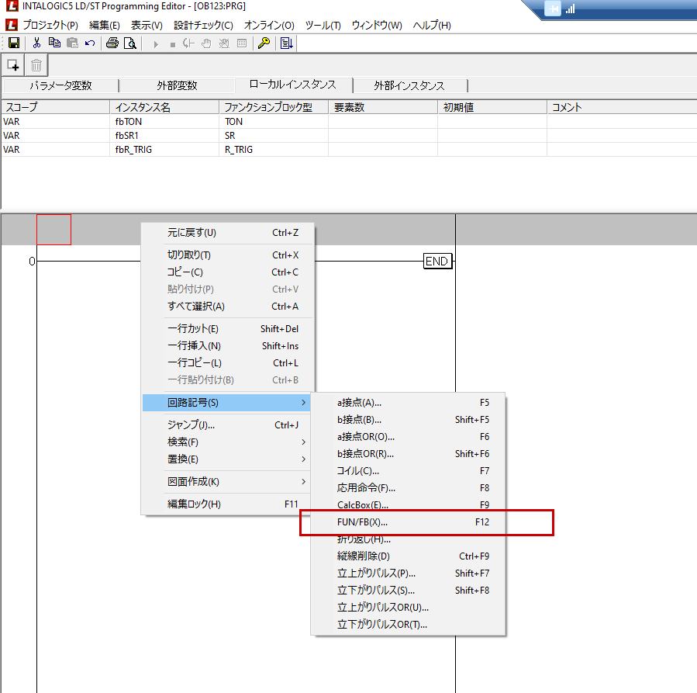Click the add new variable icon
This screenshot has height=693, width=697.
[13, 65]
